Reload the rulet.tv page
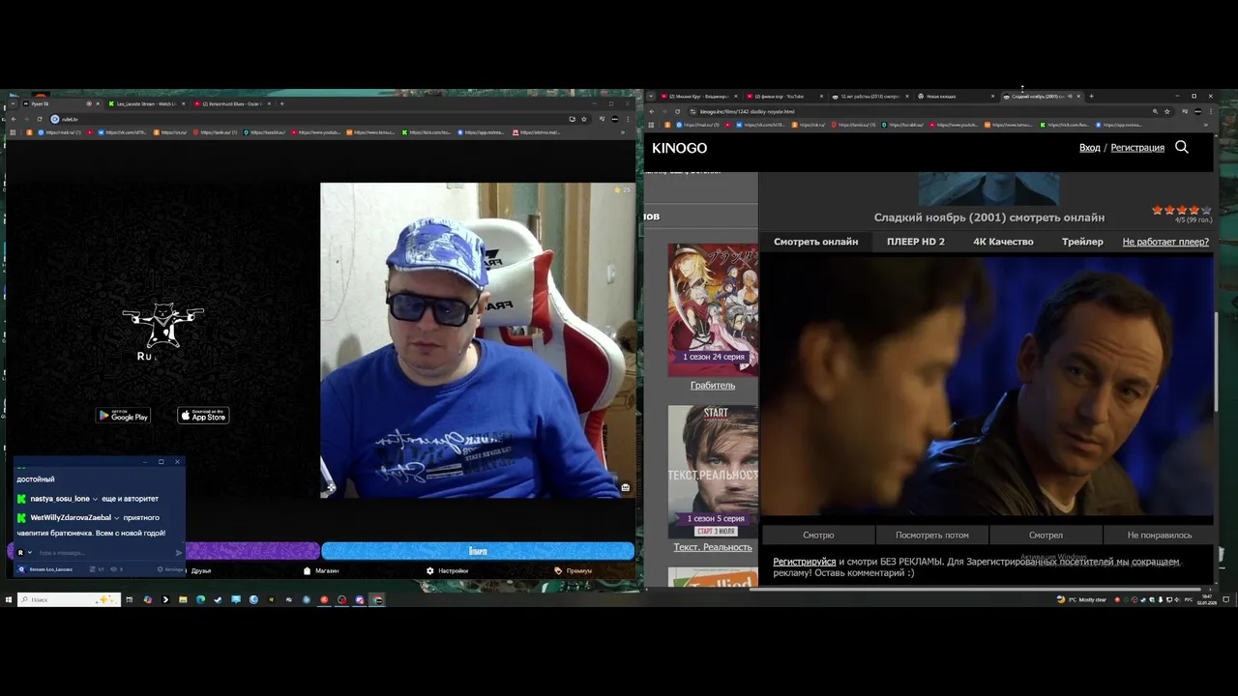1238x696 pixels. coord(39,119)
